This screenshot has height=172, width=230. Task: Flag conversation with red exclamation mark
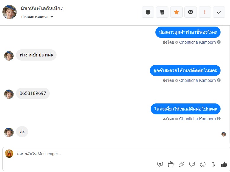point(205,12)
